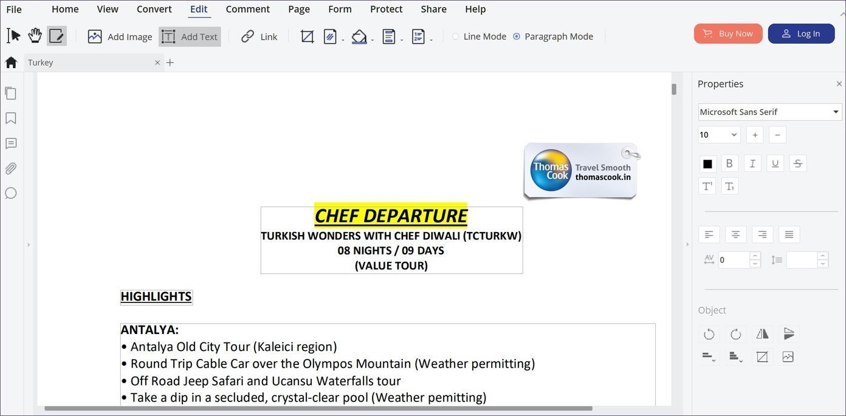Toggle underline formatting

(775, 163)
